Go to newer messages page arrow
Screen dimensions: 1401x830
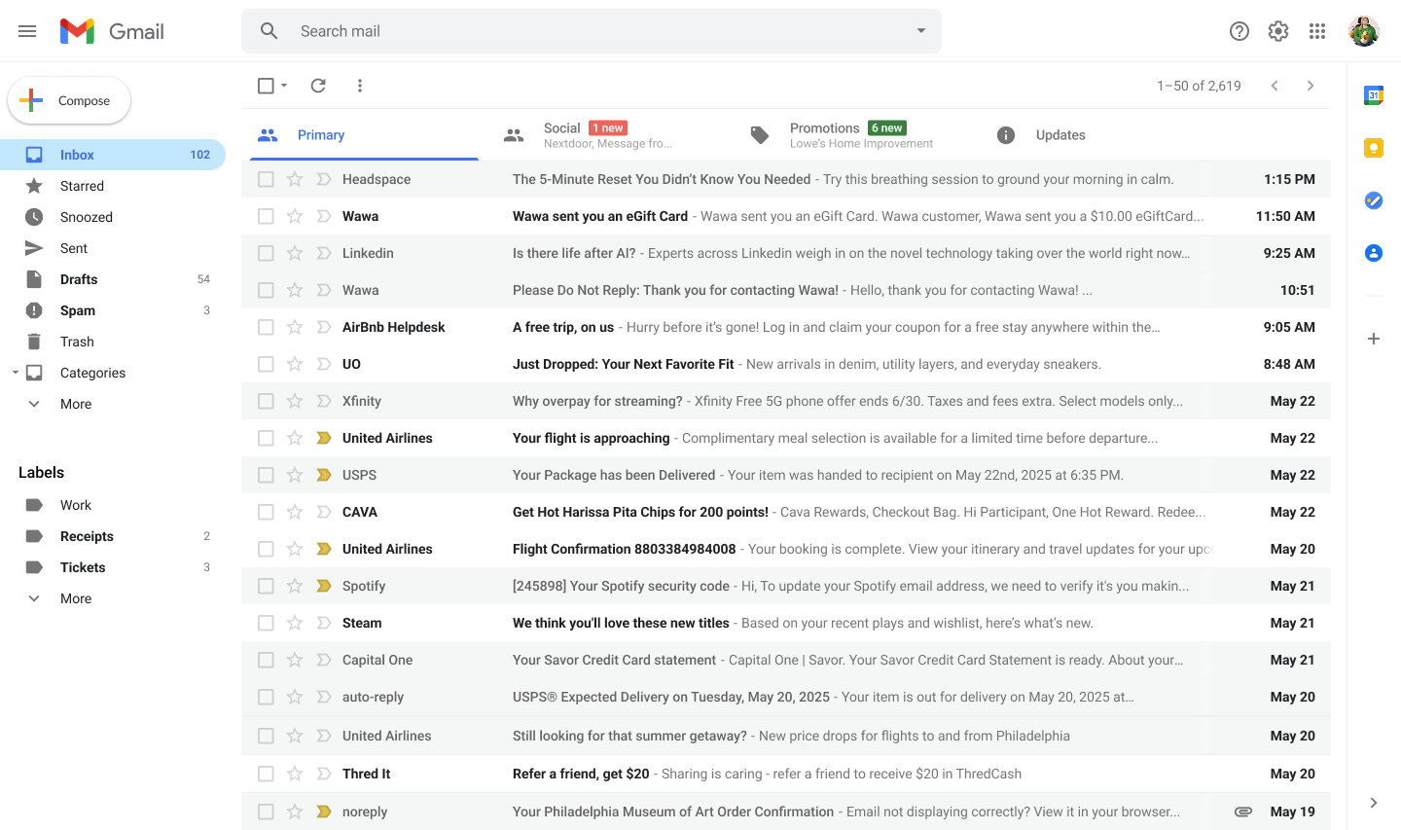(1275, 86)
